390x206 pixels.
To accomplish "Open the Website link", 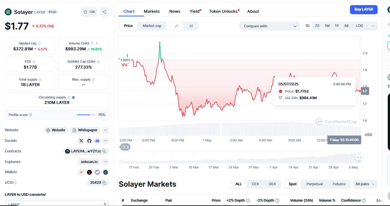I will coord(56,130).
